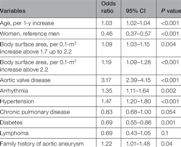Select the Arrhythmia row label
181x147 pixels.
pyautogui.click(x=14, y=91)
